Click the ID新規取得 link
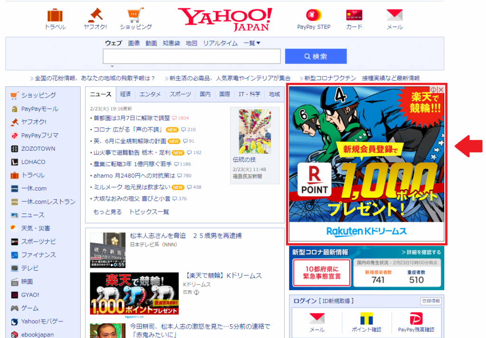Screen dimensions: 486x338 [x=336, y=301]
